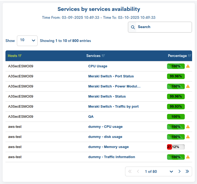
Task: Click the Percentage column sort icon
Action: click(189, 56)
